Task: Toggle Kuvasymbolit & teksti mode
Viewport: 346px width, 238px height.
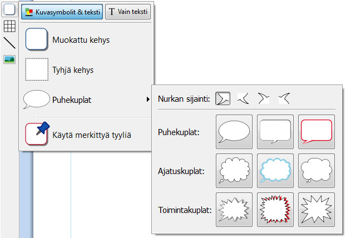Action: 62,12
